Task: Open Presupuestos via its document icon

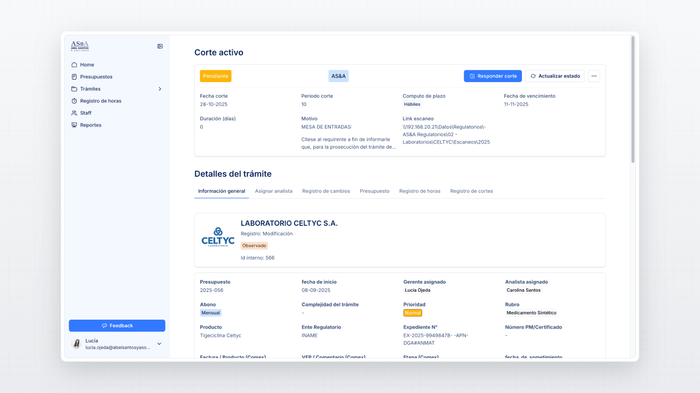Action: (x=74, y=76)
